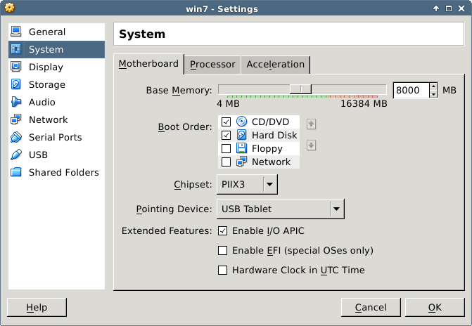The height and width of the screenshot is (326, 472).
Task: Enable Floppy in boot order
Action: tap(226, 149)
